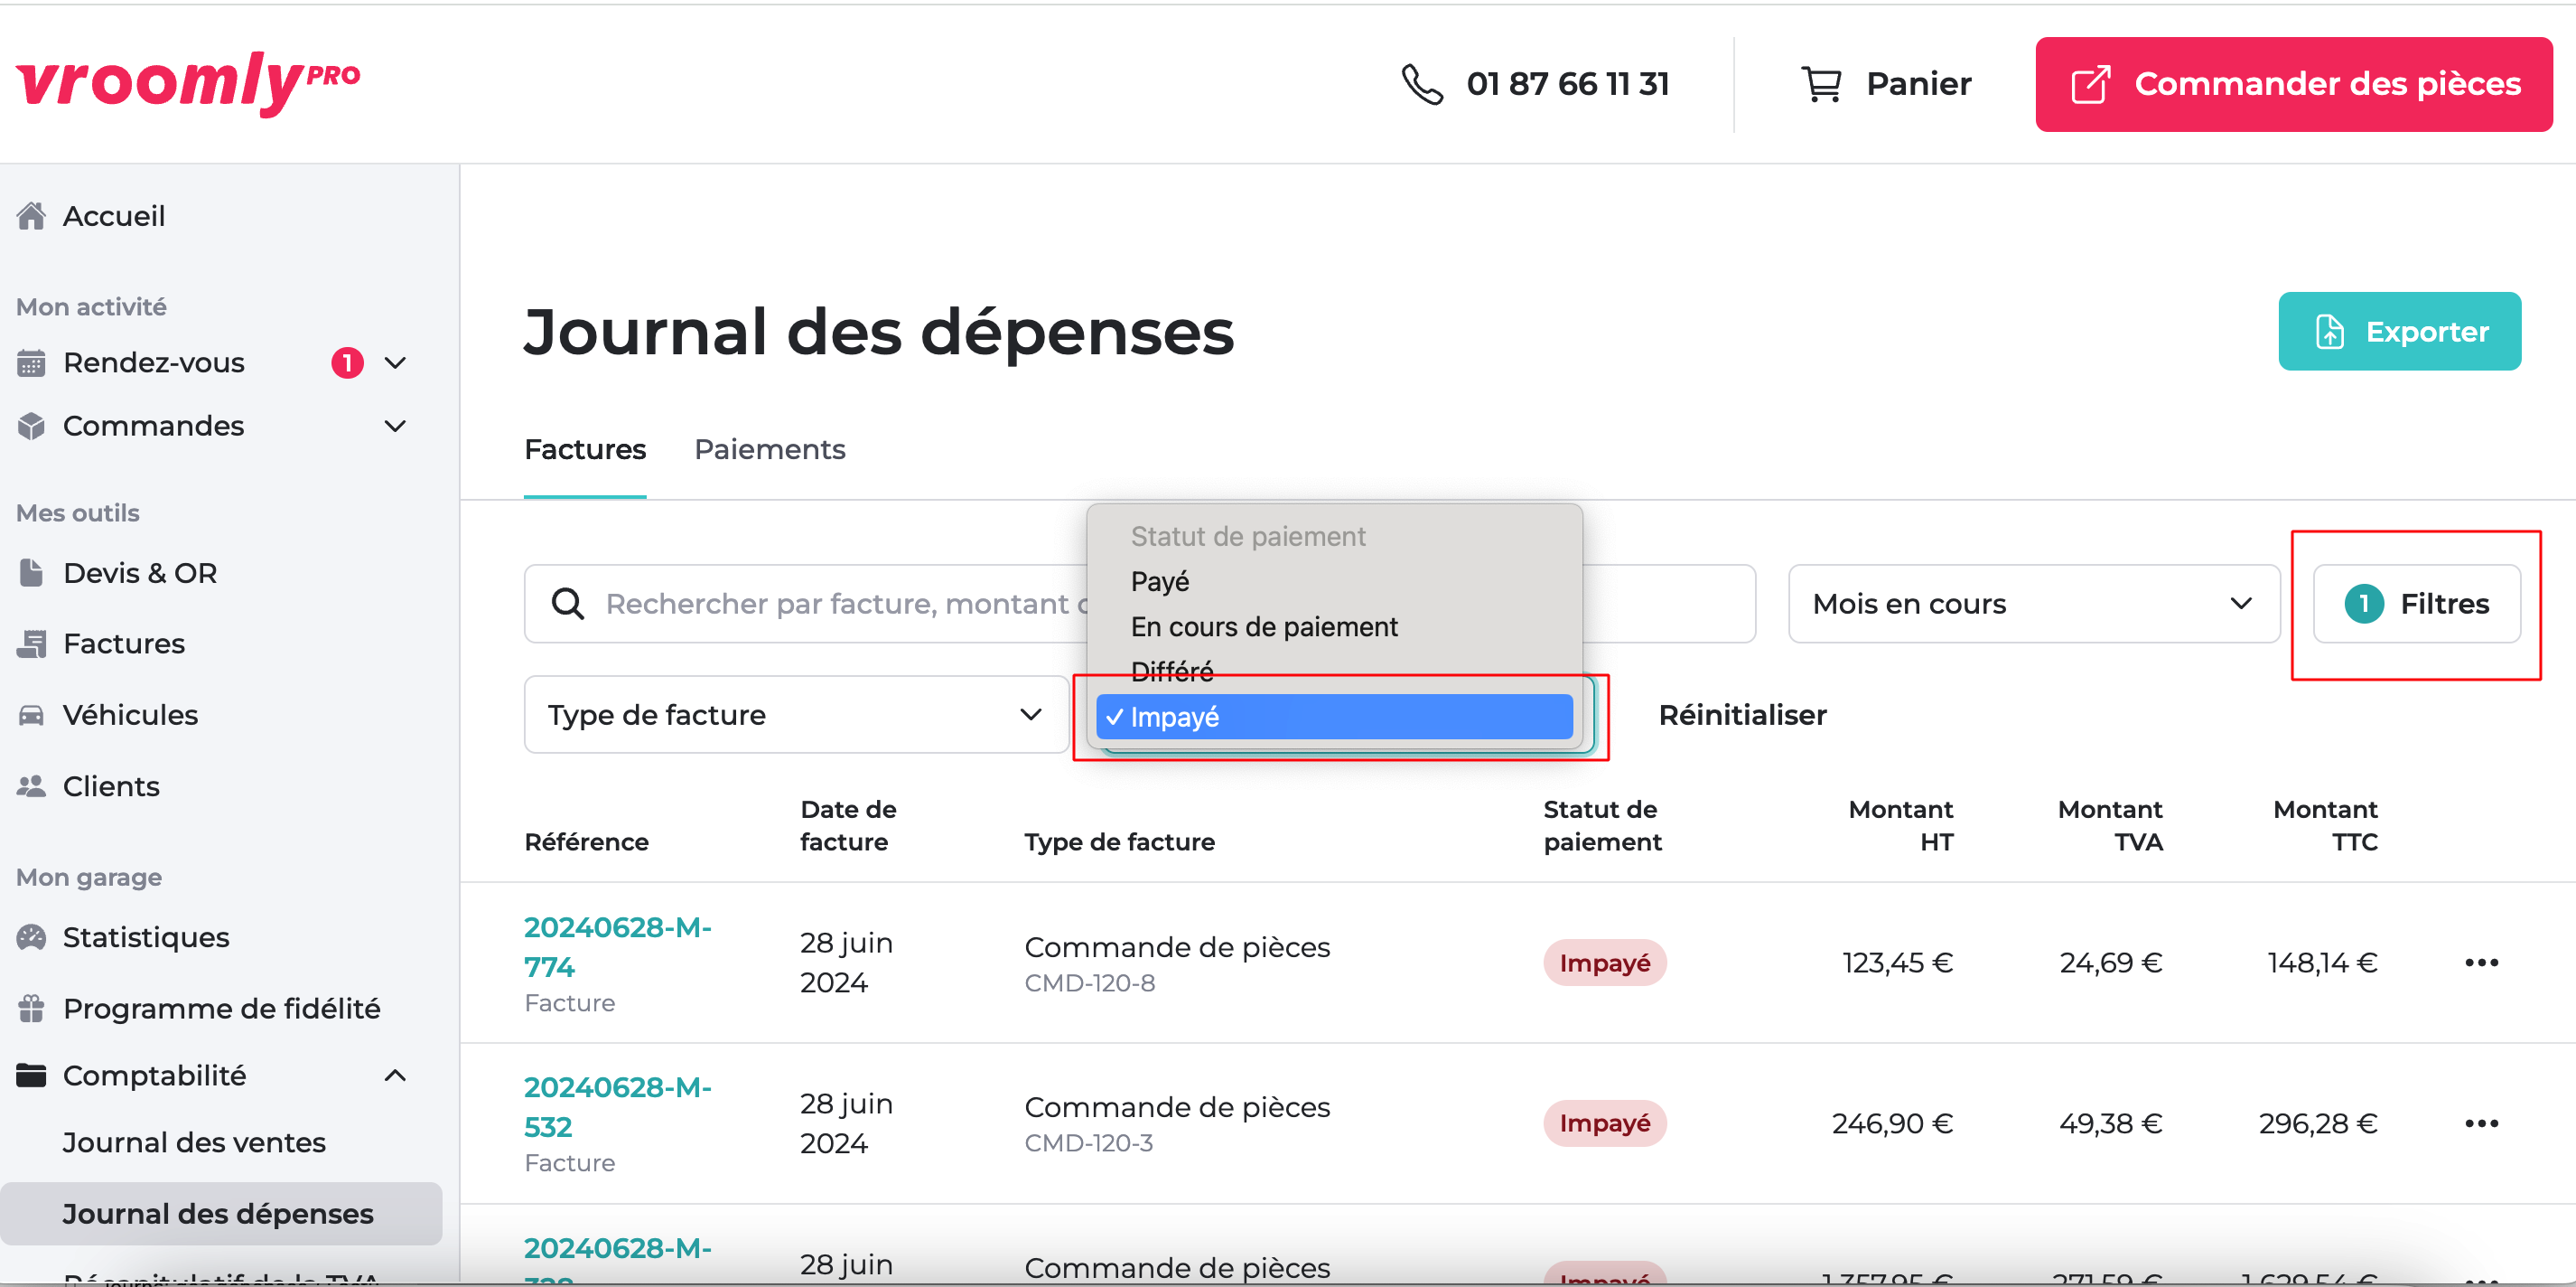Image resolution: width=2576 pixels, height=1287 pixels.
Task: Click the Commander des pièces button
Action: (2293, 84)
